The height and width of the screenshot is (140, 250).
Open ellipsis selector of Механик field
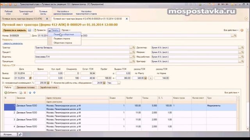coord(239,52)
